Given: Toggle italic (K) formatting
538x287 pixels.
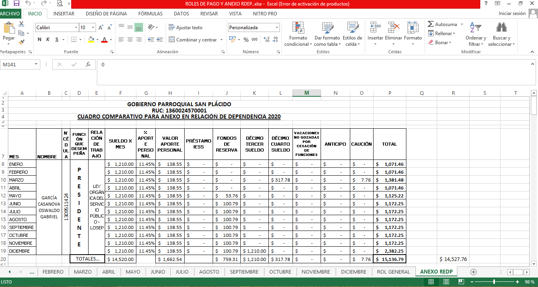Looking at the screenshot, I should pos(48,39).
